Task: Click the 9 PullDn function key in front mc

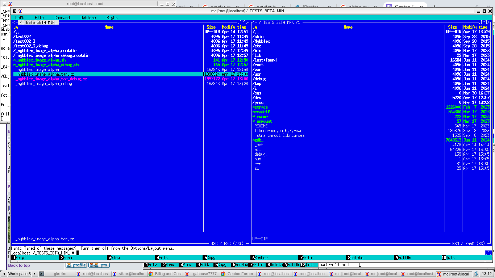Action: (x=403, y=258)
